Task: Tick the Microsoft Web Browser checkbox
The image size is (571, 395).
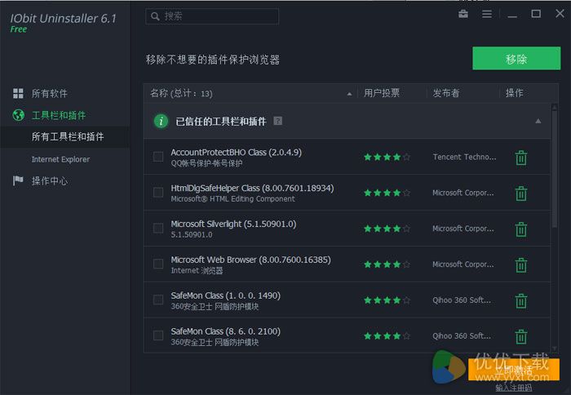Action: [158, 264]
